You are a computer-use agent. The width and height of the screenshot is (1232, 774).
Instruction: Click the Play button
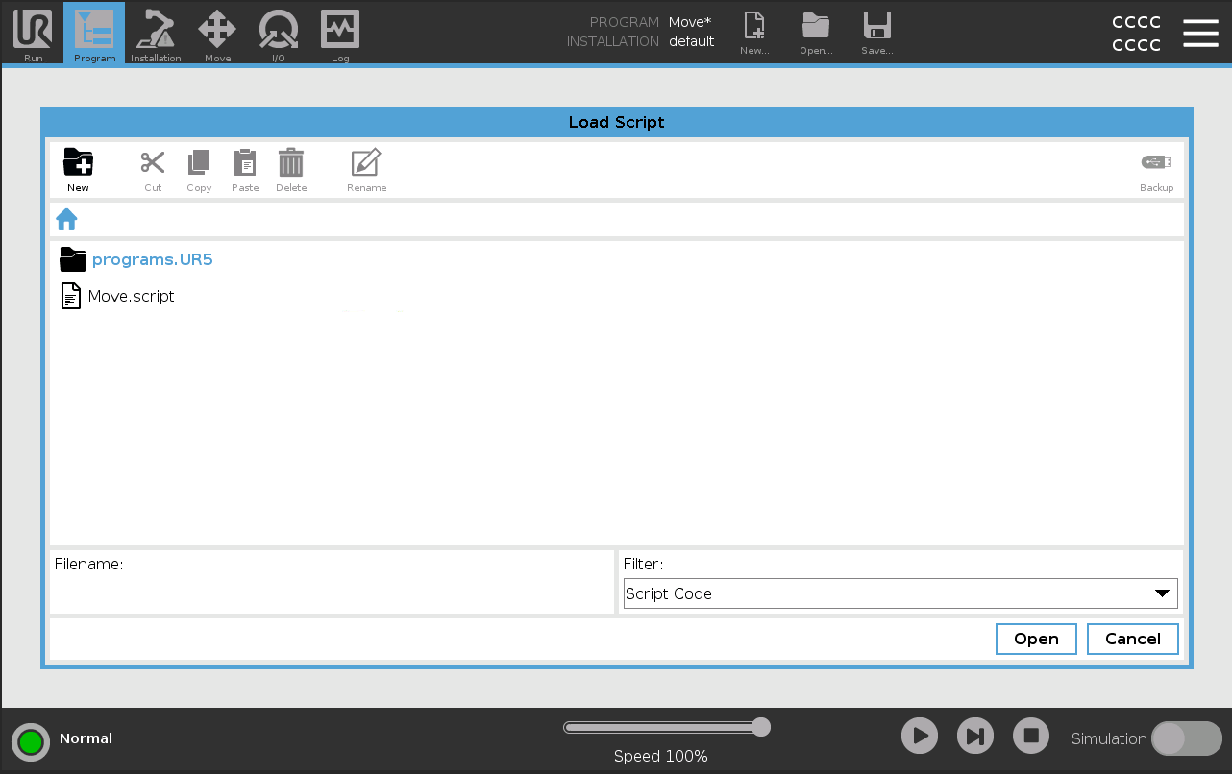click(920, 737)
